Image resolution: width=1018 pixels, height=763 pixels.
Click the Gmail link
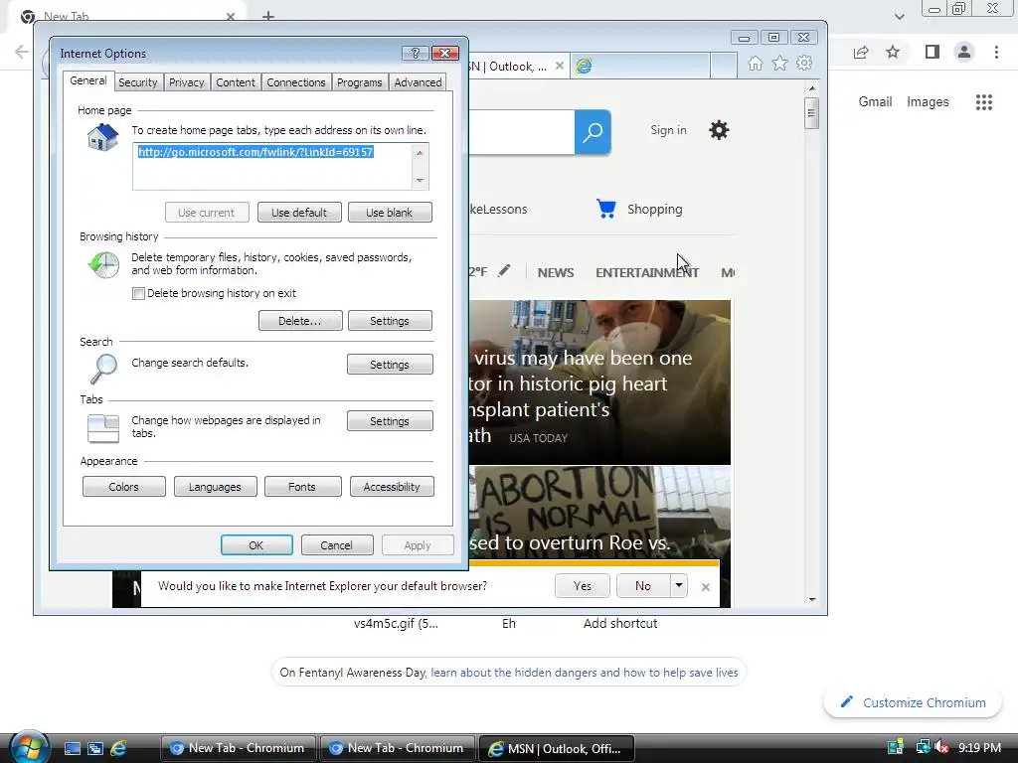point(875,102)
